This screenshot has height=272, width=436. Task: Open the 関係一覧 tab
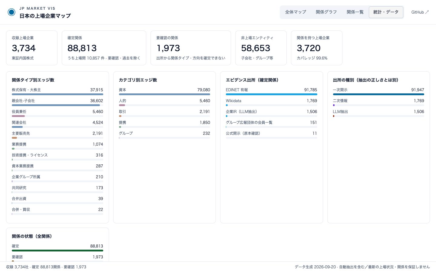pos(355,12)
